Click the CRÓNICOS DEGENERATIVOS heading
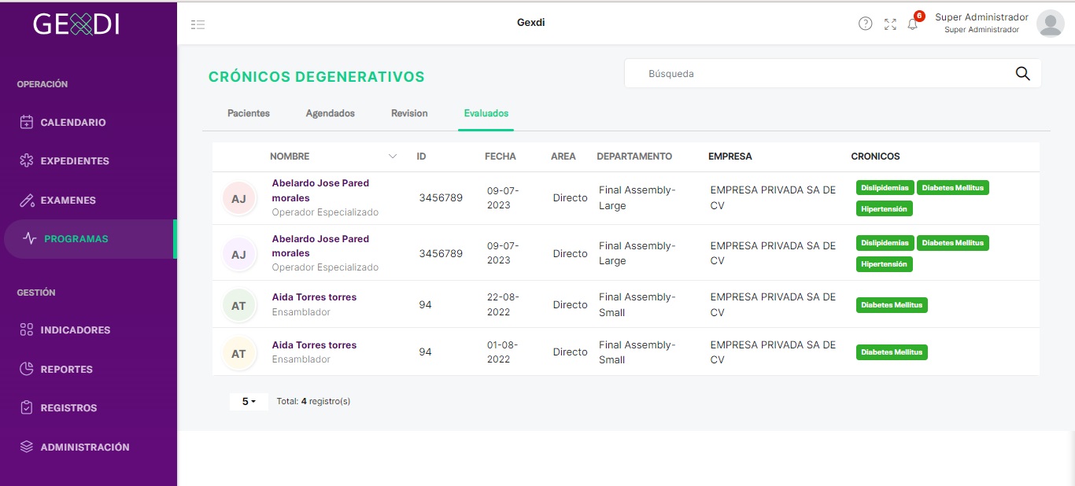Image resolution: width=1075 pixels, height=486 pixels. pyautogui.click(x=316, y=77)
